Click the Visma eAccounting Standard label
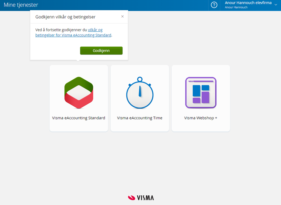The width and height of the screenshot is (281, 205). (x=79, y=118)
